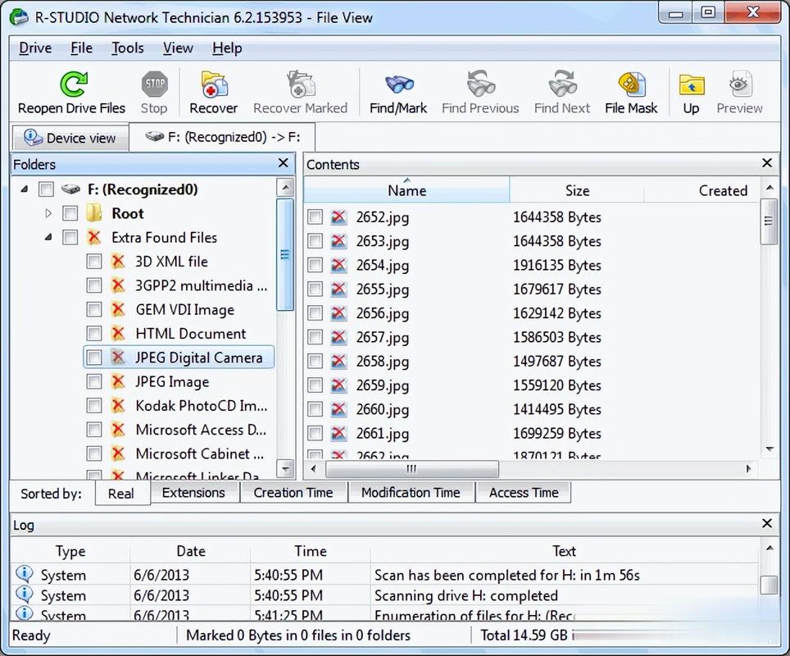The image size is (790, 656).
Task: Click the Contents horizontal scrollbar thumb
Action: coord(412,468)
